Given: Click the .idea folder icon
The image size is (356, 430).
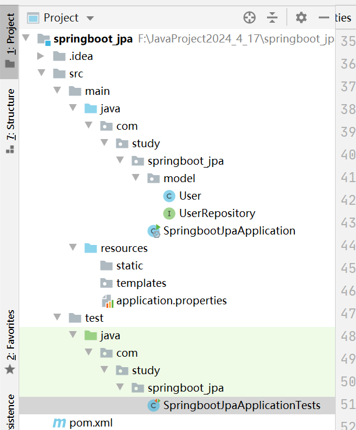Looking at the screenshot, I should click(59, 56).
